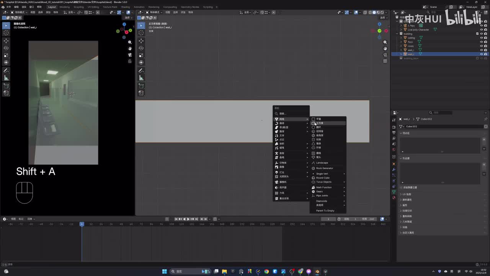
Task: Click the zoom magnifier in the orthographic viewport
Action: pos(385,42)
